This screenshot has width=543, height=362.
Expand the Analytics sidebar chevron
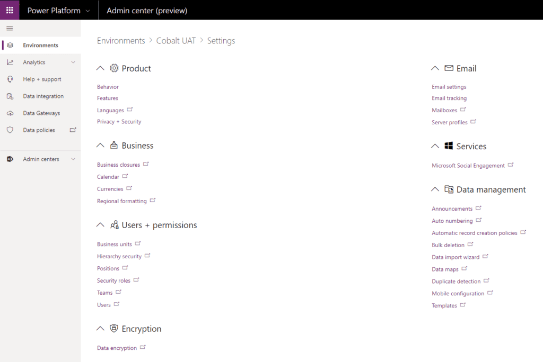73,62
